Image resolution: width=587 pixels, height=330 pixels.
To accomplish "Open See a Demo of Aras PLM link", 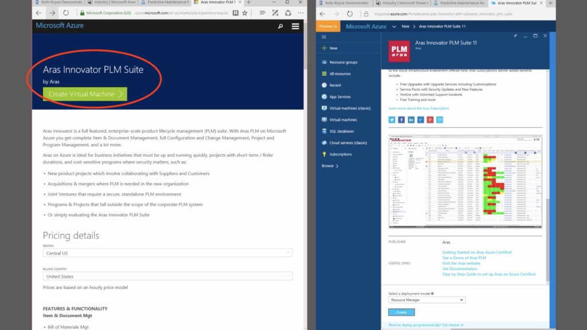I will (464, 258).
